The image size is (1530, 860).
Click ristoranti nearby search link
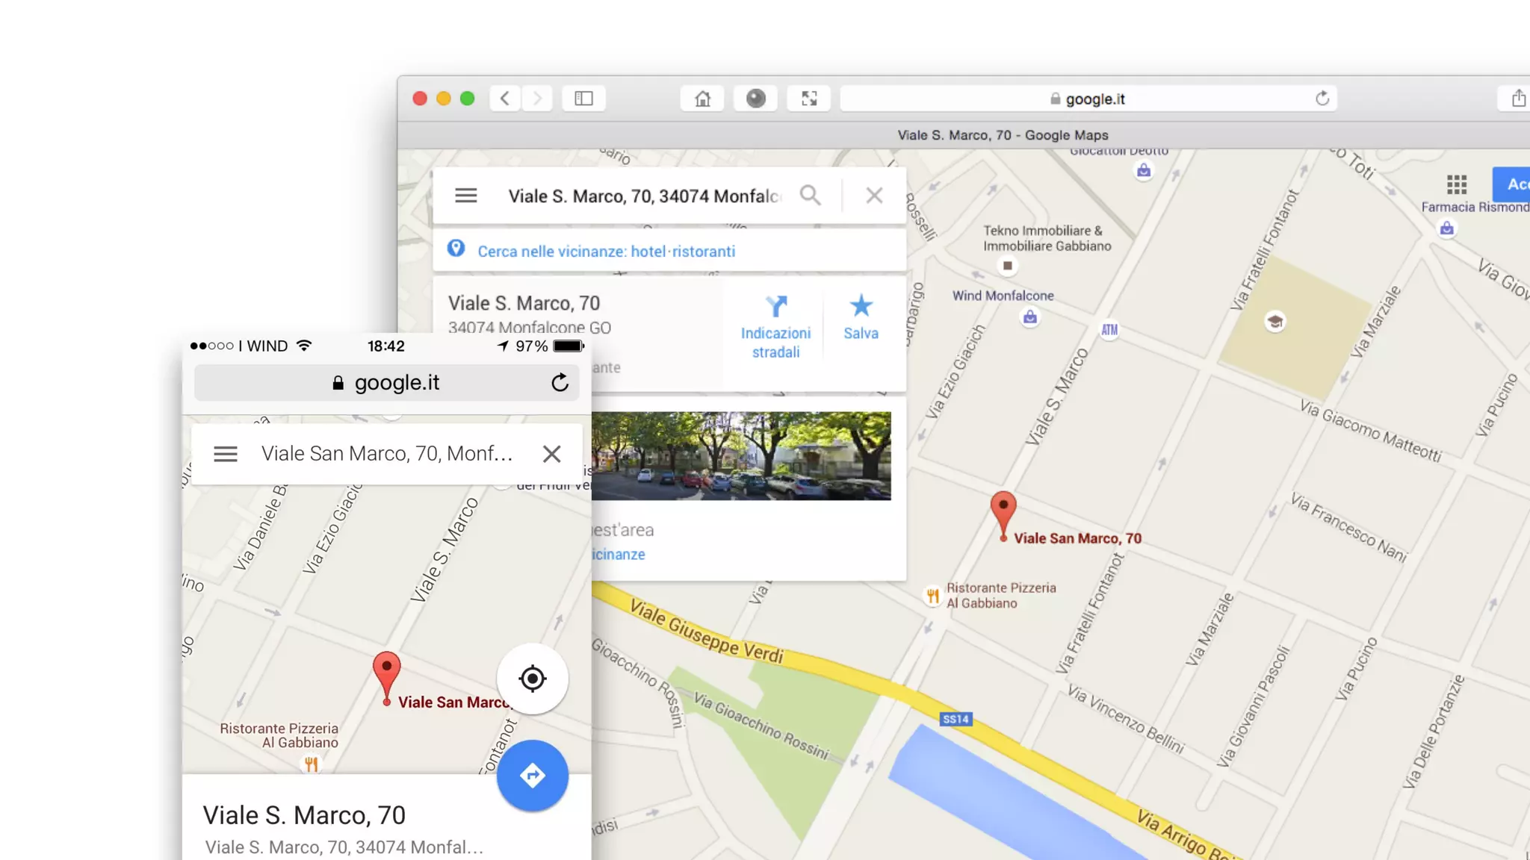tap(703, 252)
